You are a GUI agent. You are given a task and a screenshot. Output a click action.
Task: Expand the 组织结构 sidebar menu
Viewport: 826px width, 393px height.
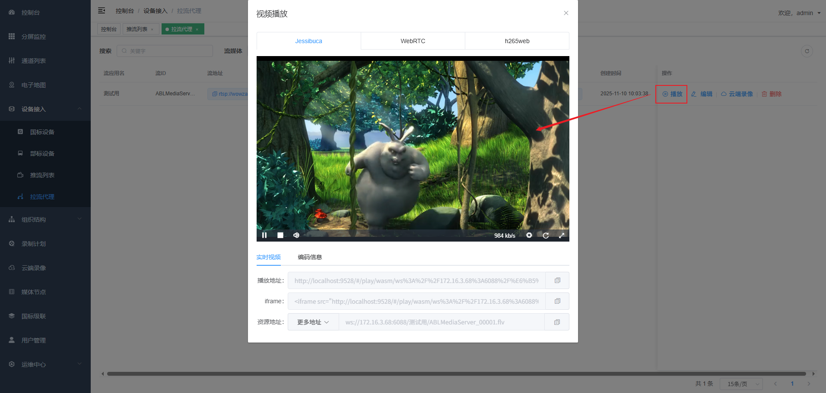pos(45,220)
